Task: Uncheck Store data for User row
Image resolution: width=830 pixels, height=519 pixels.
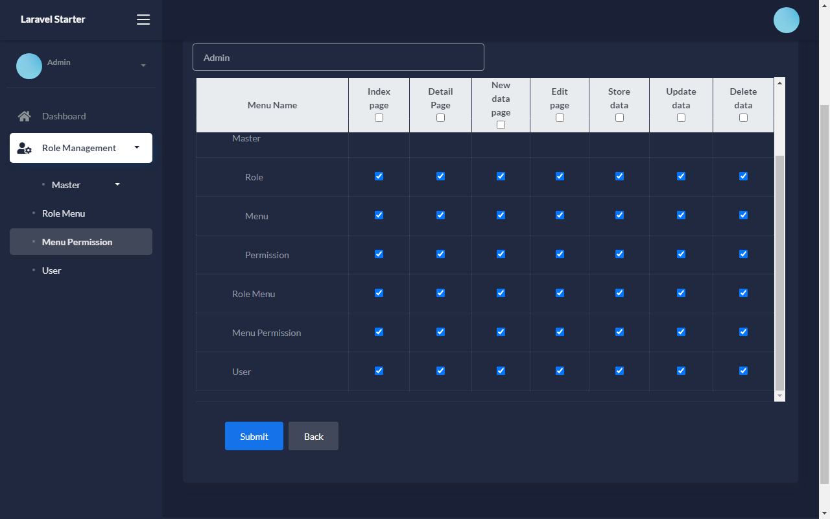Action: click(619, 370)
